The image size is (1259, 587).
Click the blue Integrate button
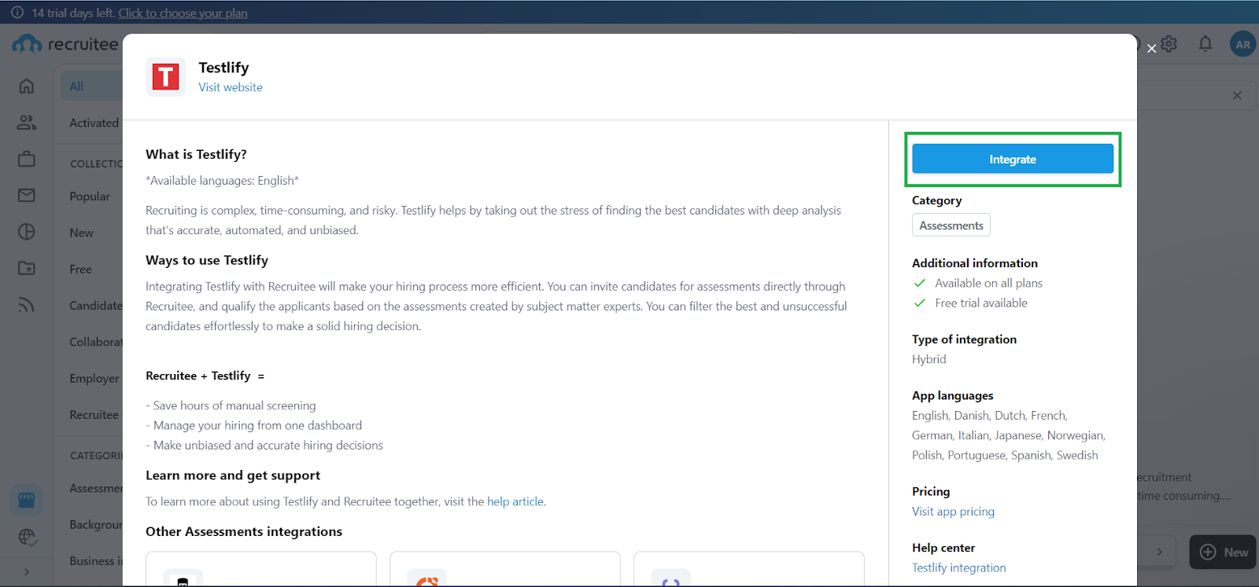coord(1013,159)
